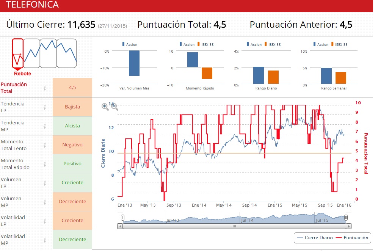Click the blue Accion Momento Rápido bar
Image resolution: width=378 pixels, height=251 pixels.
(192, 60)
